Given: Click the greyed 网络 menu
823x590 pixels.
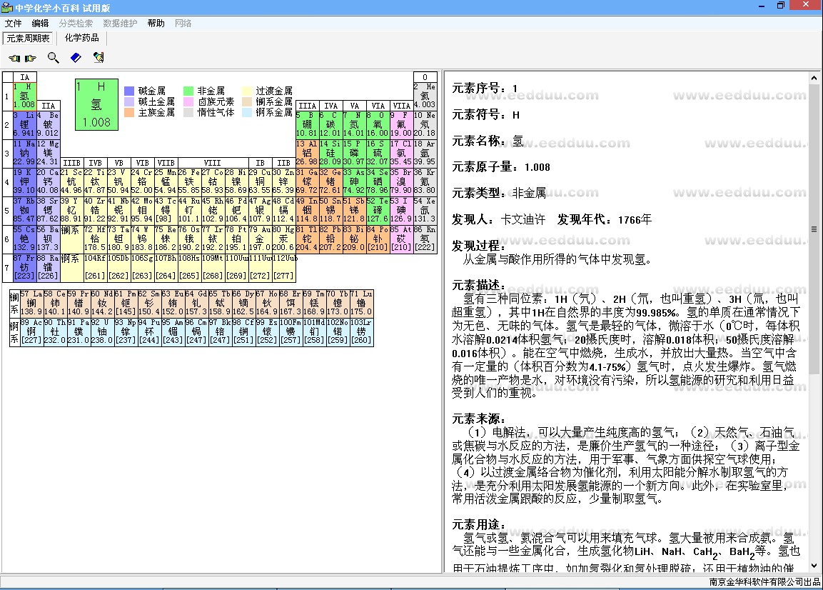Looking at the screenshot, I should pos(183,23).
